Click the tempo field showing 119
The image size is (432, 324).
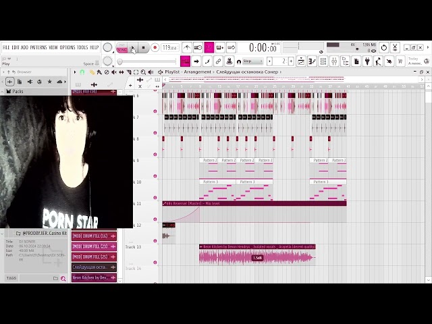(169, 48)
